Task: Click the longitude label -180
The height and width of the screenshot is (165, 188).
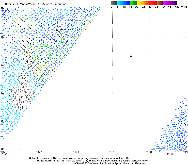Action: [x=3, y=152]
